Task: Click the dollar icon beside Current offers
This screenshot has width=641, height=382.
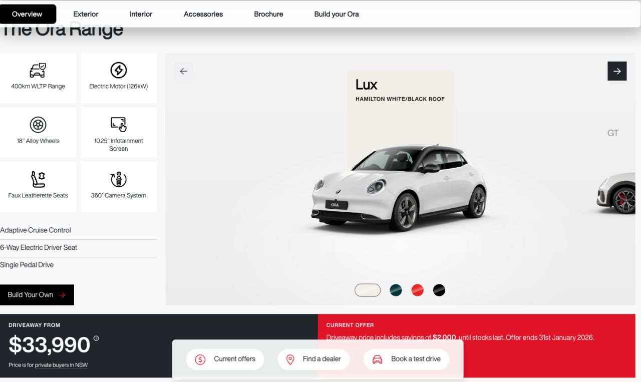Action: coord(199,359)
